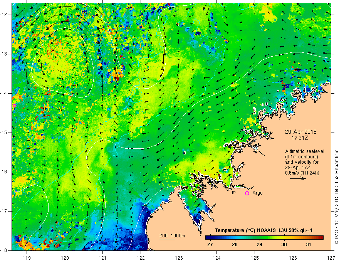Click the cyan 200 1000m depth contour line sample
Screen dimensions: 339x262
[167, 240]
